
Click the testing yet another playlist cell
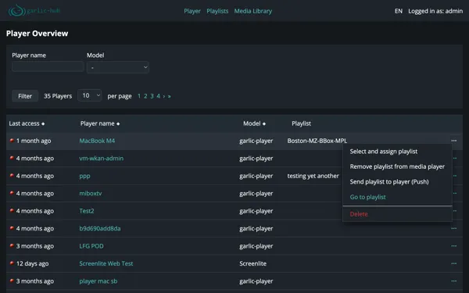[313, 176]
